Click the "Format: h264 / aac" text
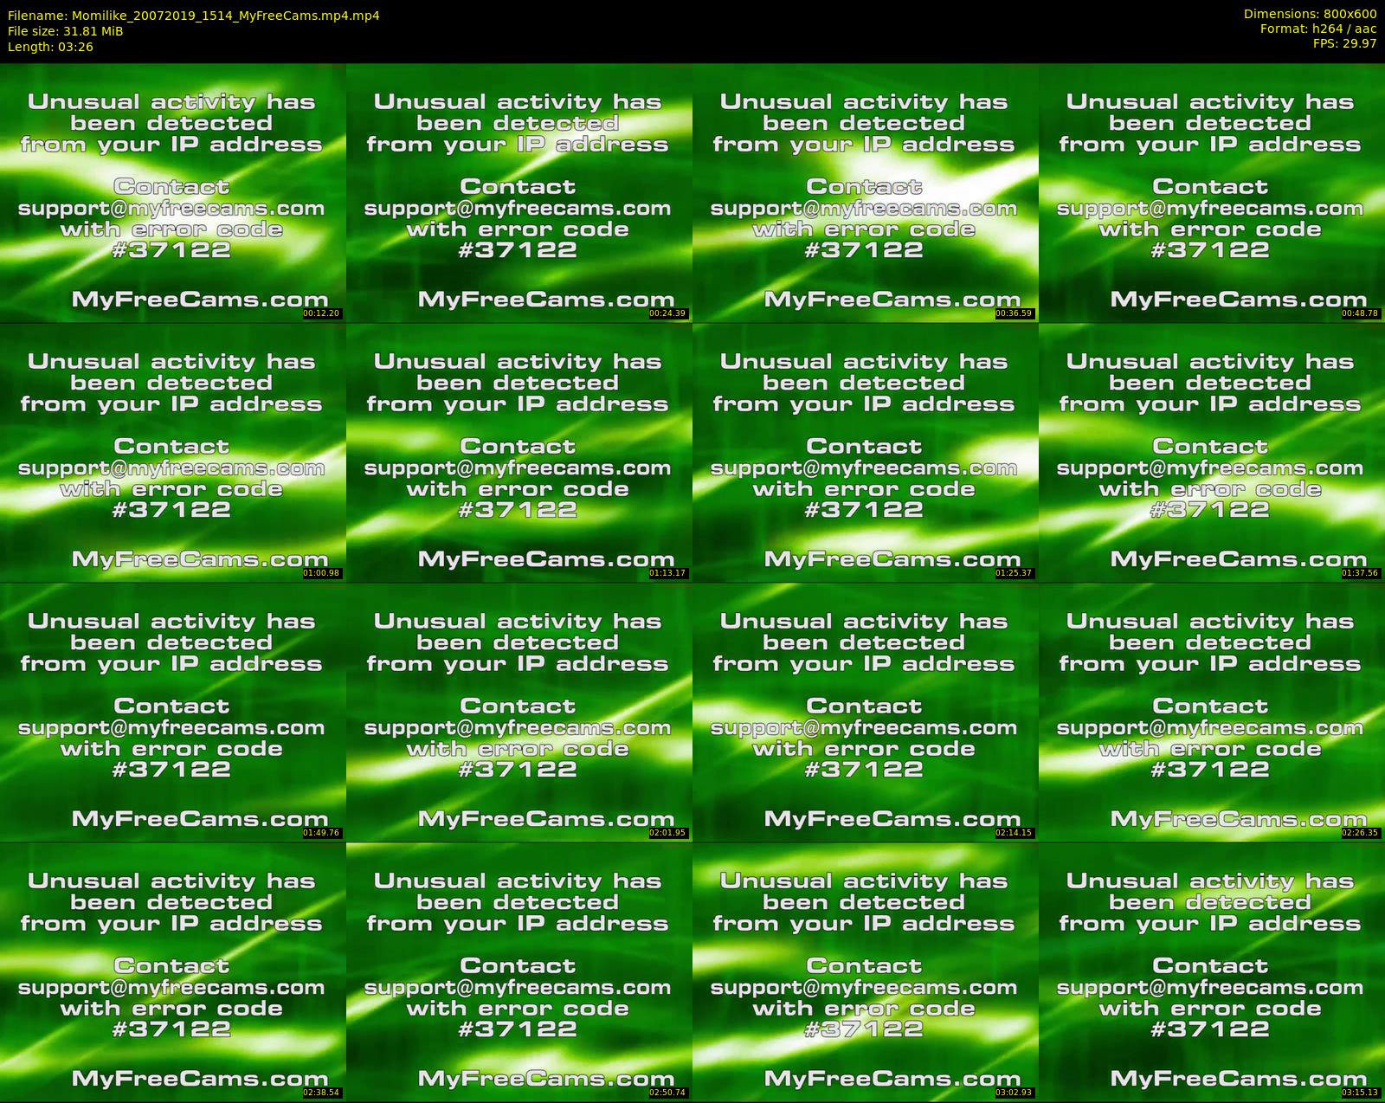 [1317, 29]
